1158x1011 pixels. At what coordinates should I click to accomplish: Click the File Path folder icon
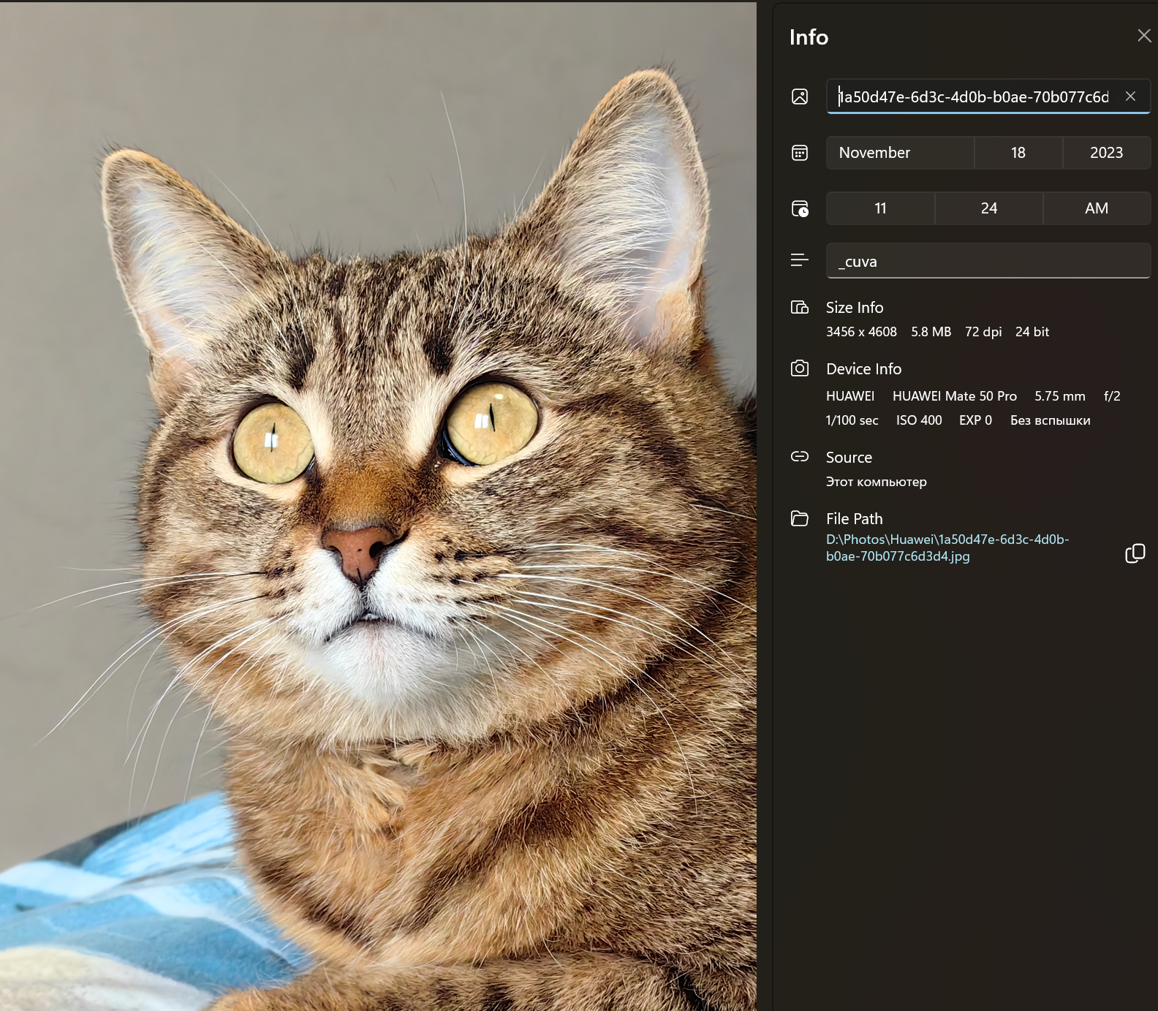[800, 518]
